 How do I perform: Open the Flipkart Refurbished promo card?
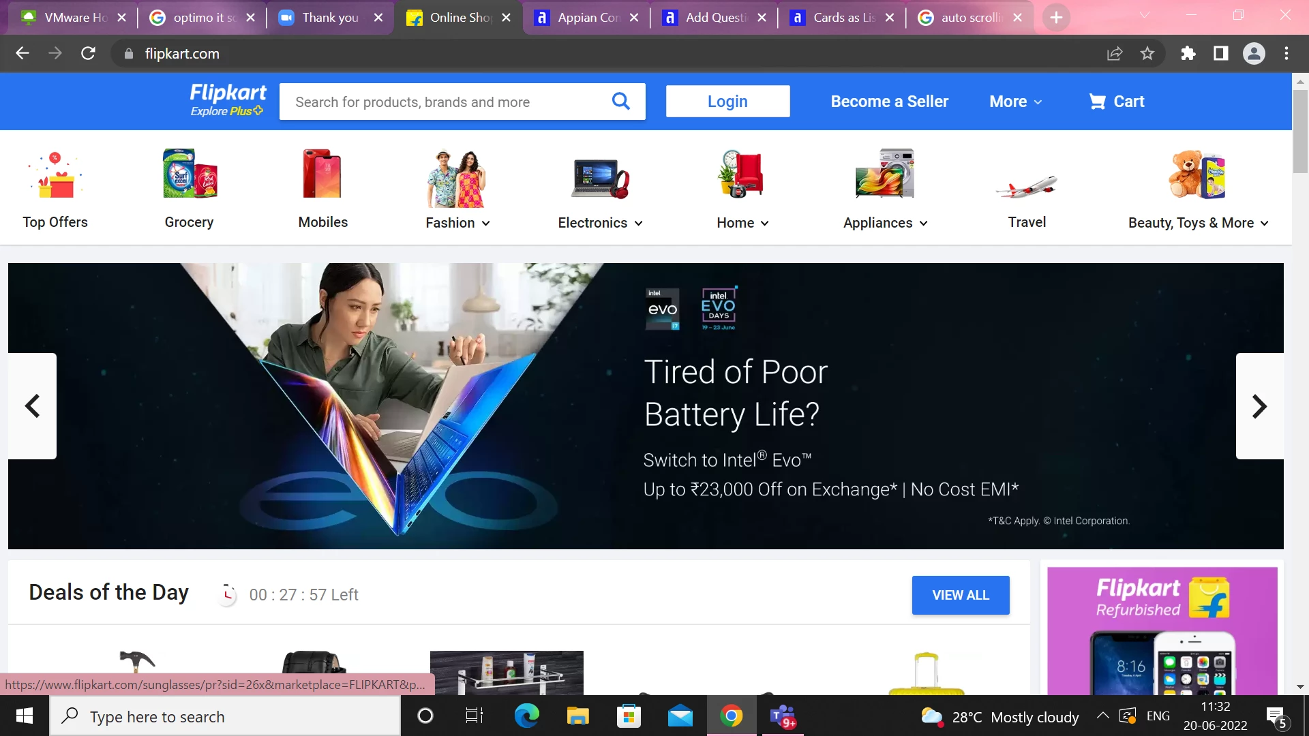(x=1162, y=630)
